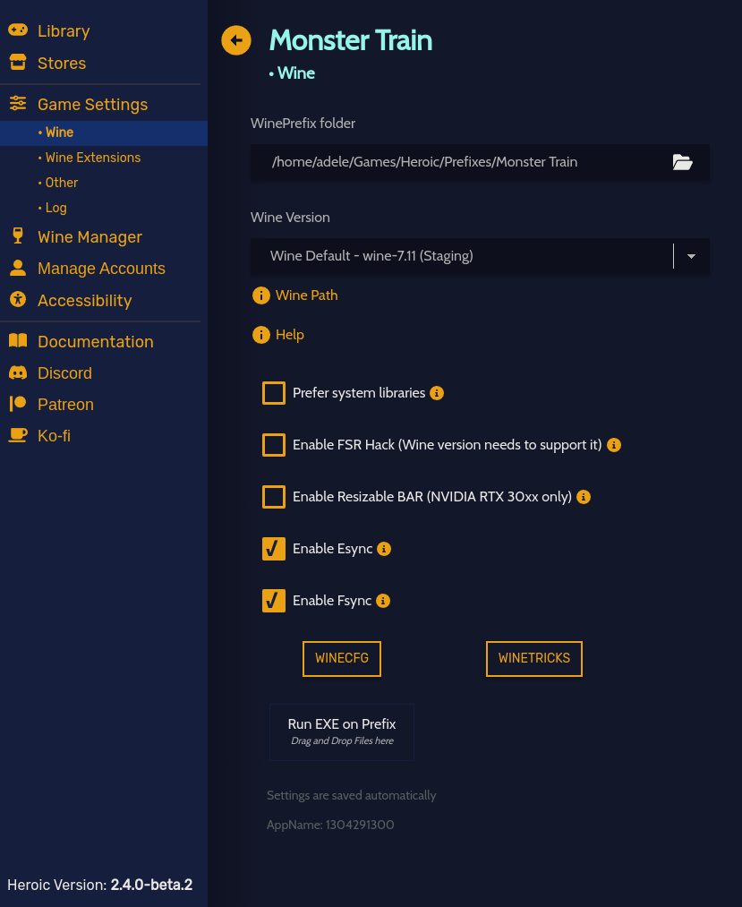Click the Game Settings sliders icon
Viewport: 742px width, 907px height.
point(18,104)
